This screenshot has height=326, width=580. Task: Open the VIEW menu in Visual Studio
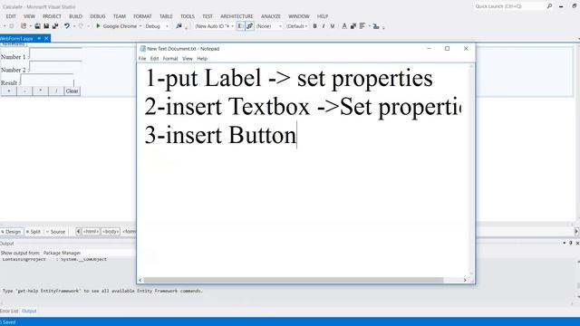pos(29,16)
